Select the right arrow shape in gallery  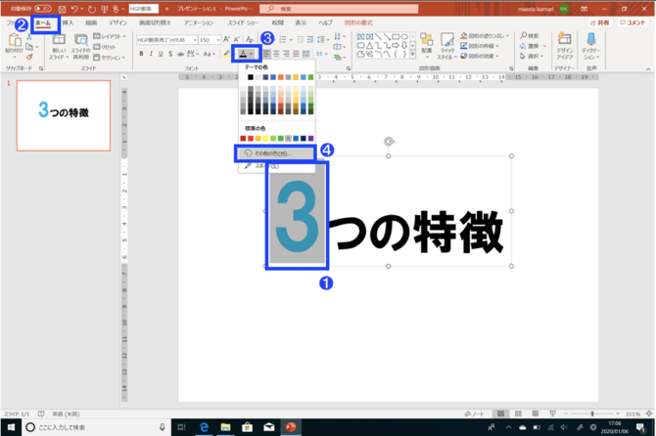tap(396, 46)
